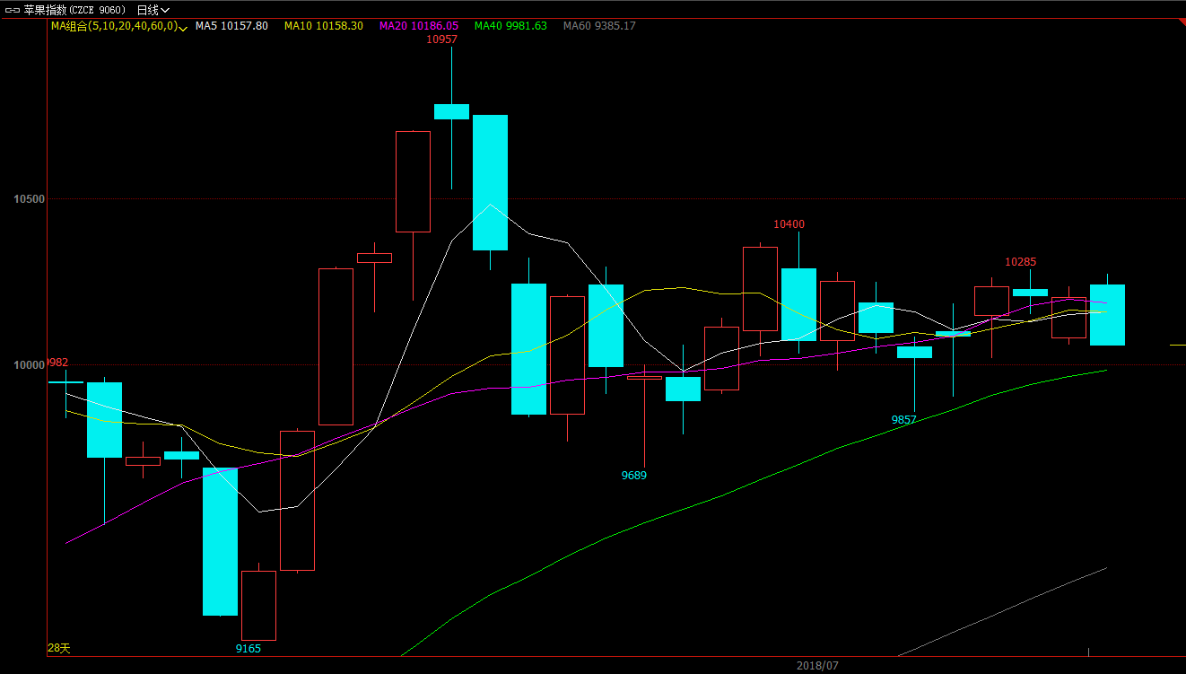1186x674 pixels.
Task: Click the 9857 low price label
Action: (903, 420)
